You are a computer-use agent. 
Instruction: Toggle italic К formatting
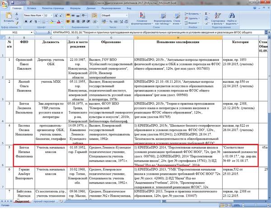31,22
